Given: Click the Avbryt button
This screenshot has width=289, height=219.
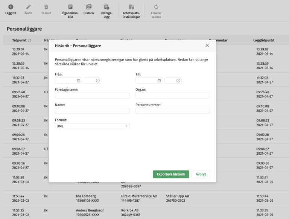Looking at the screenshot, I should (201, 174).
